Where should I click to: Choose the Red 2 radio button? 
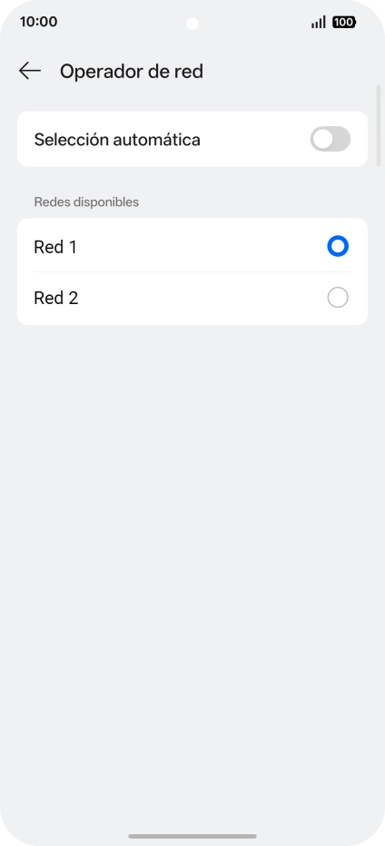(x=338, y=298)
